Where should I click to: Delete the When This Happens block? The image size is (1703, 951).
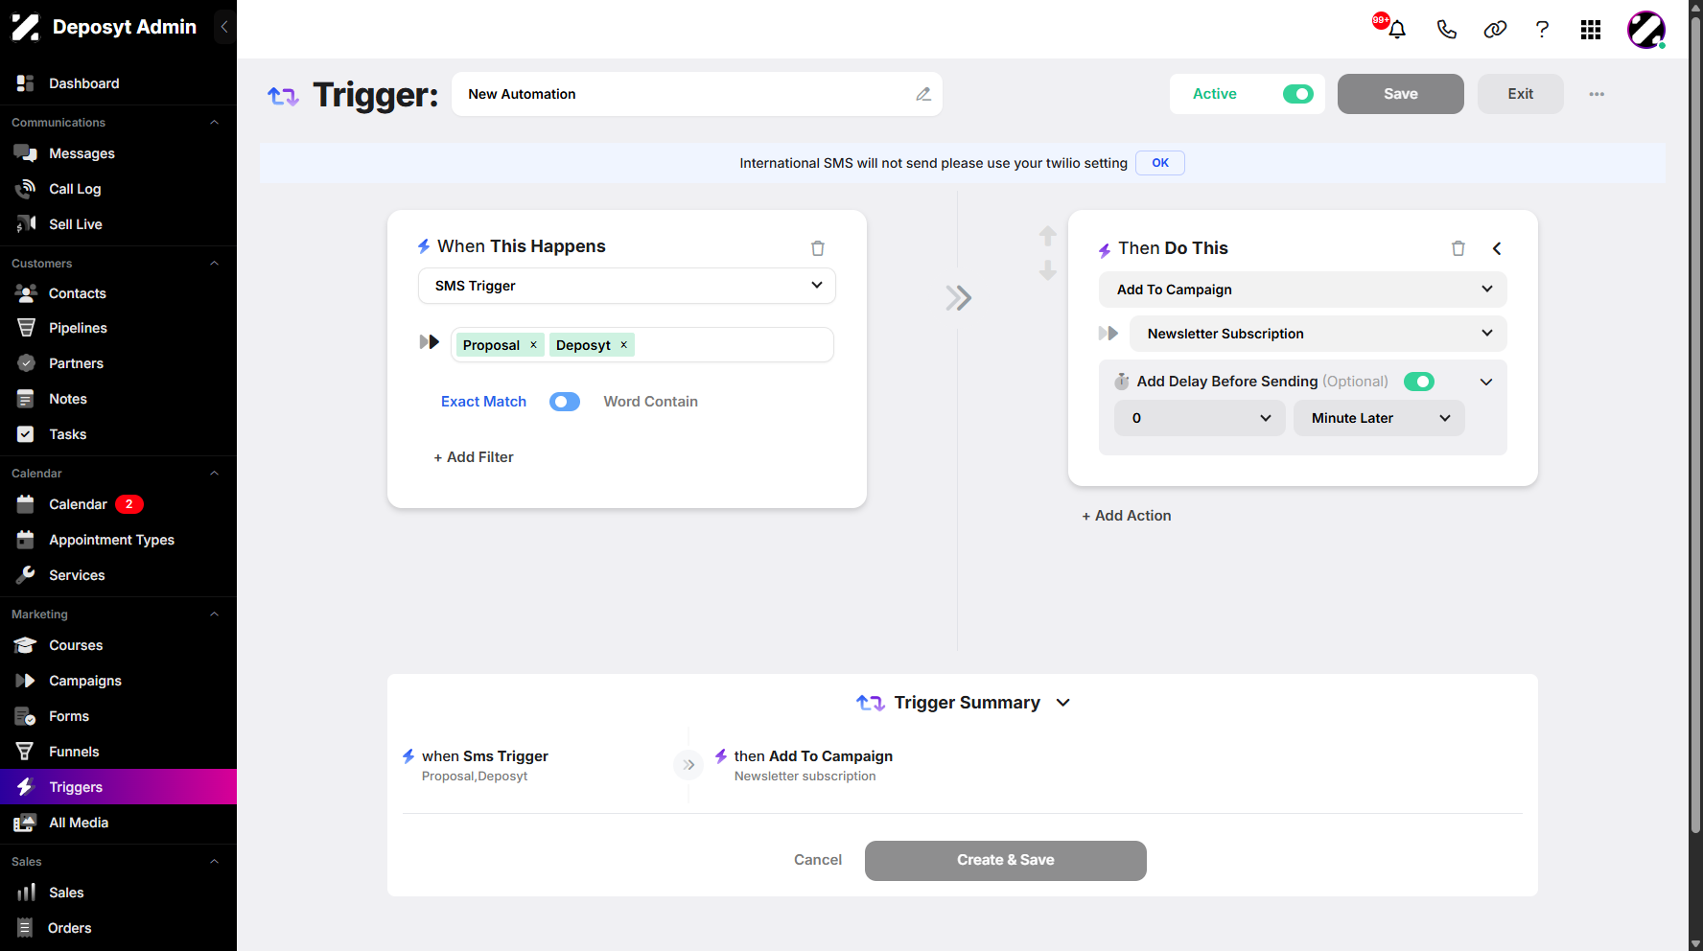[818, 248]
